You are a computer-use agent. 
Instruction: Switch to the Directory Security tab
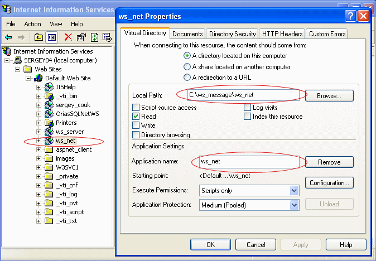tap(233, 34)
